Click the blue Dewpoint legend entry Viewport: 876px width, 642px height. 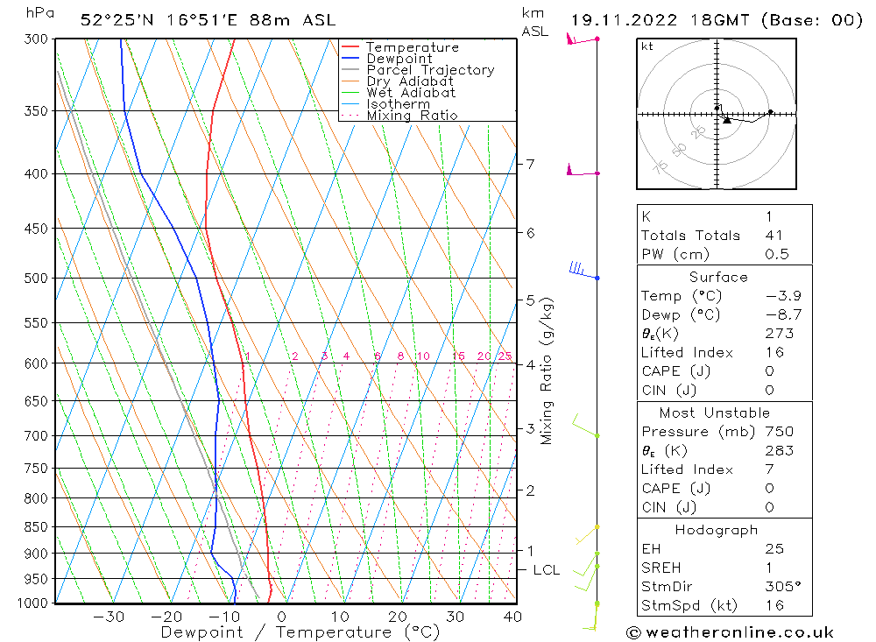(399, 59)
